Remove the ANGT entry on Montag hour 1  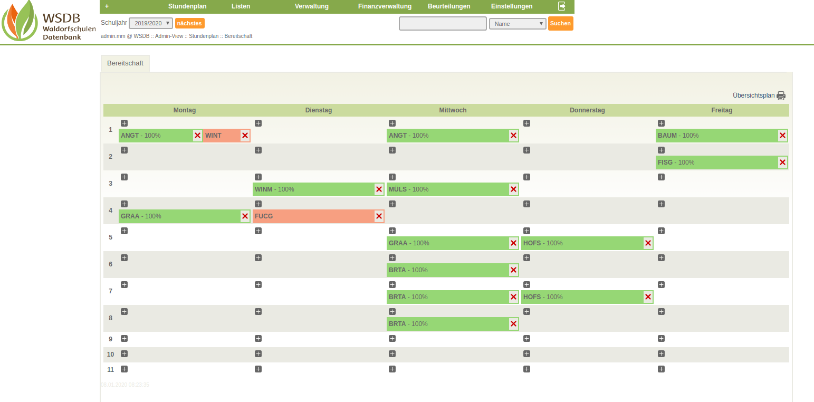[197, 136]
